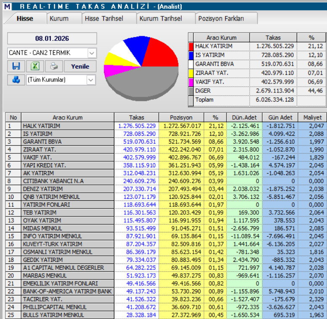Viewport: 327px width, 319px height.
Task: Click DIGER Takas value 2.679.113.904
Action: [x=275, y=91]
